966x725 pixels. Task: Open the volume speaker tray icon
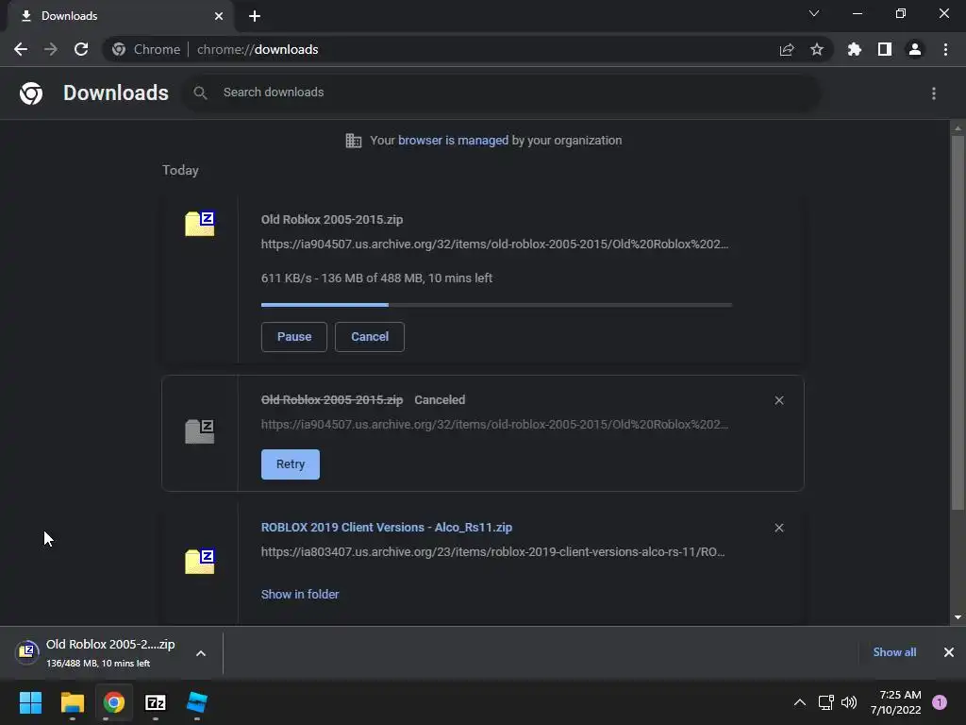[849, 702]
